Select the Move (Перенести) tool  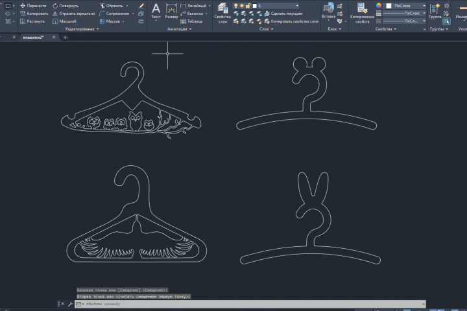[33, 6]
